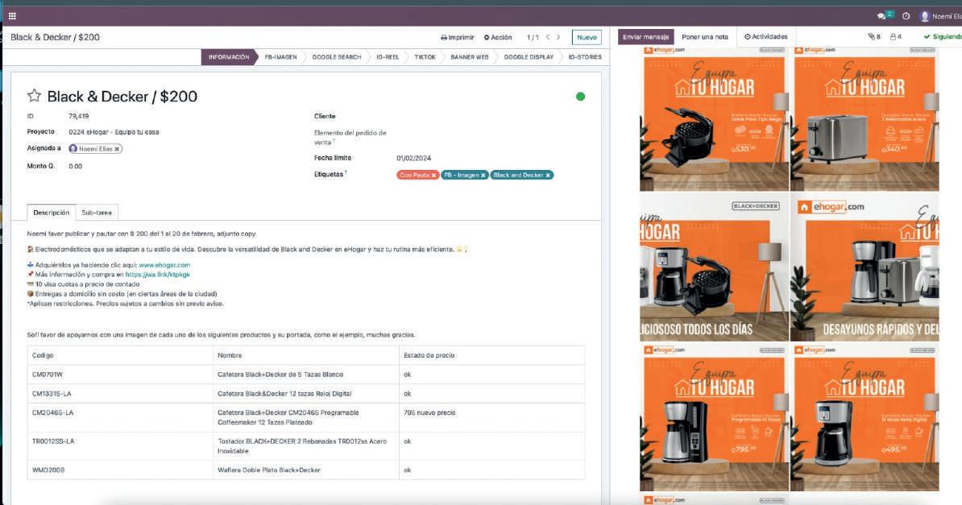Click cell 'Cafetera Black&Decker 12 tazas Reloj Digital'

(x=305, y=393)
